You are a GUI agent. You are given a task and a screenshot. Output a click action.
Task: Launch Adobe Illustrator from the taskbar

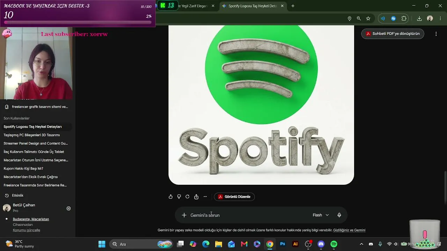(295, 244)
